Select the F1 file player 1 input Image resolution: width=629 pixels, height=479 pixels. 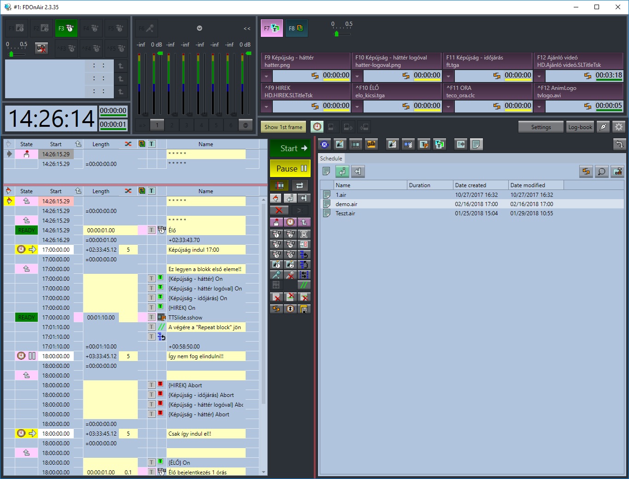[17, 28]
